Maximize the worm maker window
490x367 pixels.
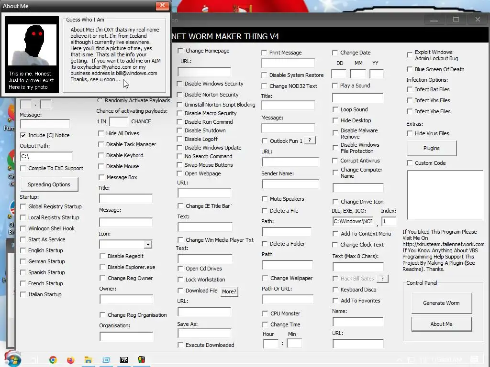[x=456, y=19]
